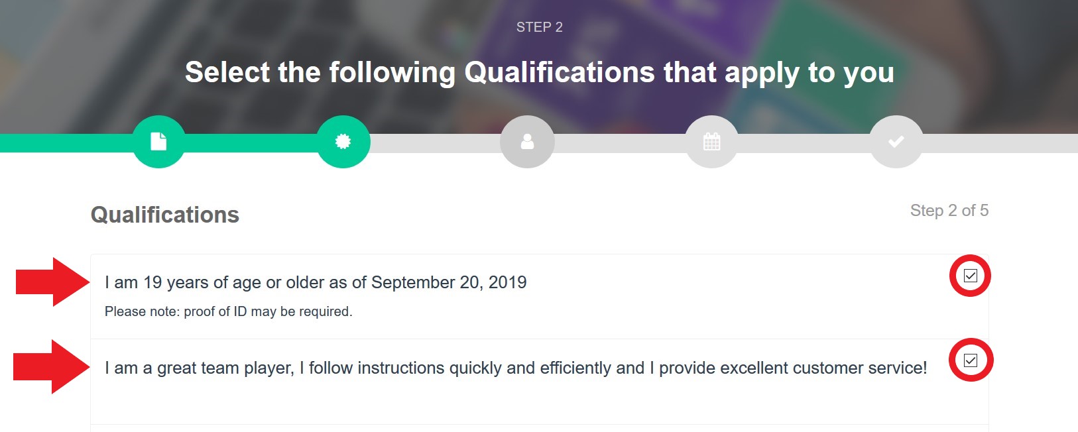Click the "I am 19 years of age" statement

pos(316,282)
